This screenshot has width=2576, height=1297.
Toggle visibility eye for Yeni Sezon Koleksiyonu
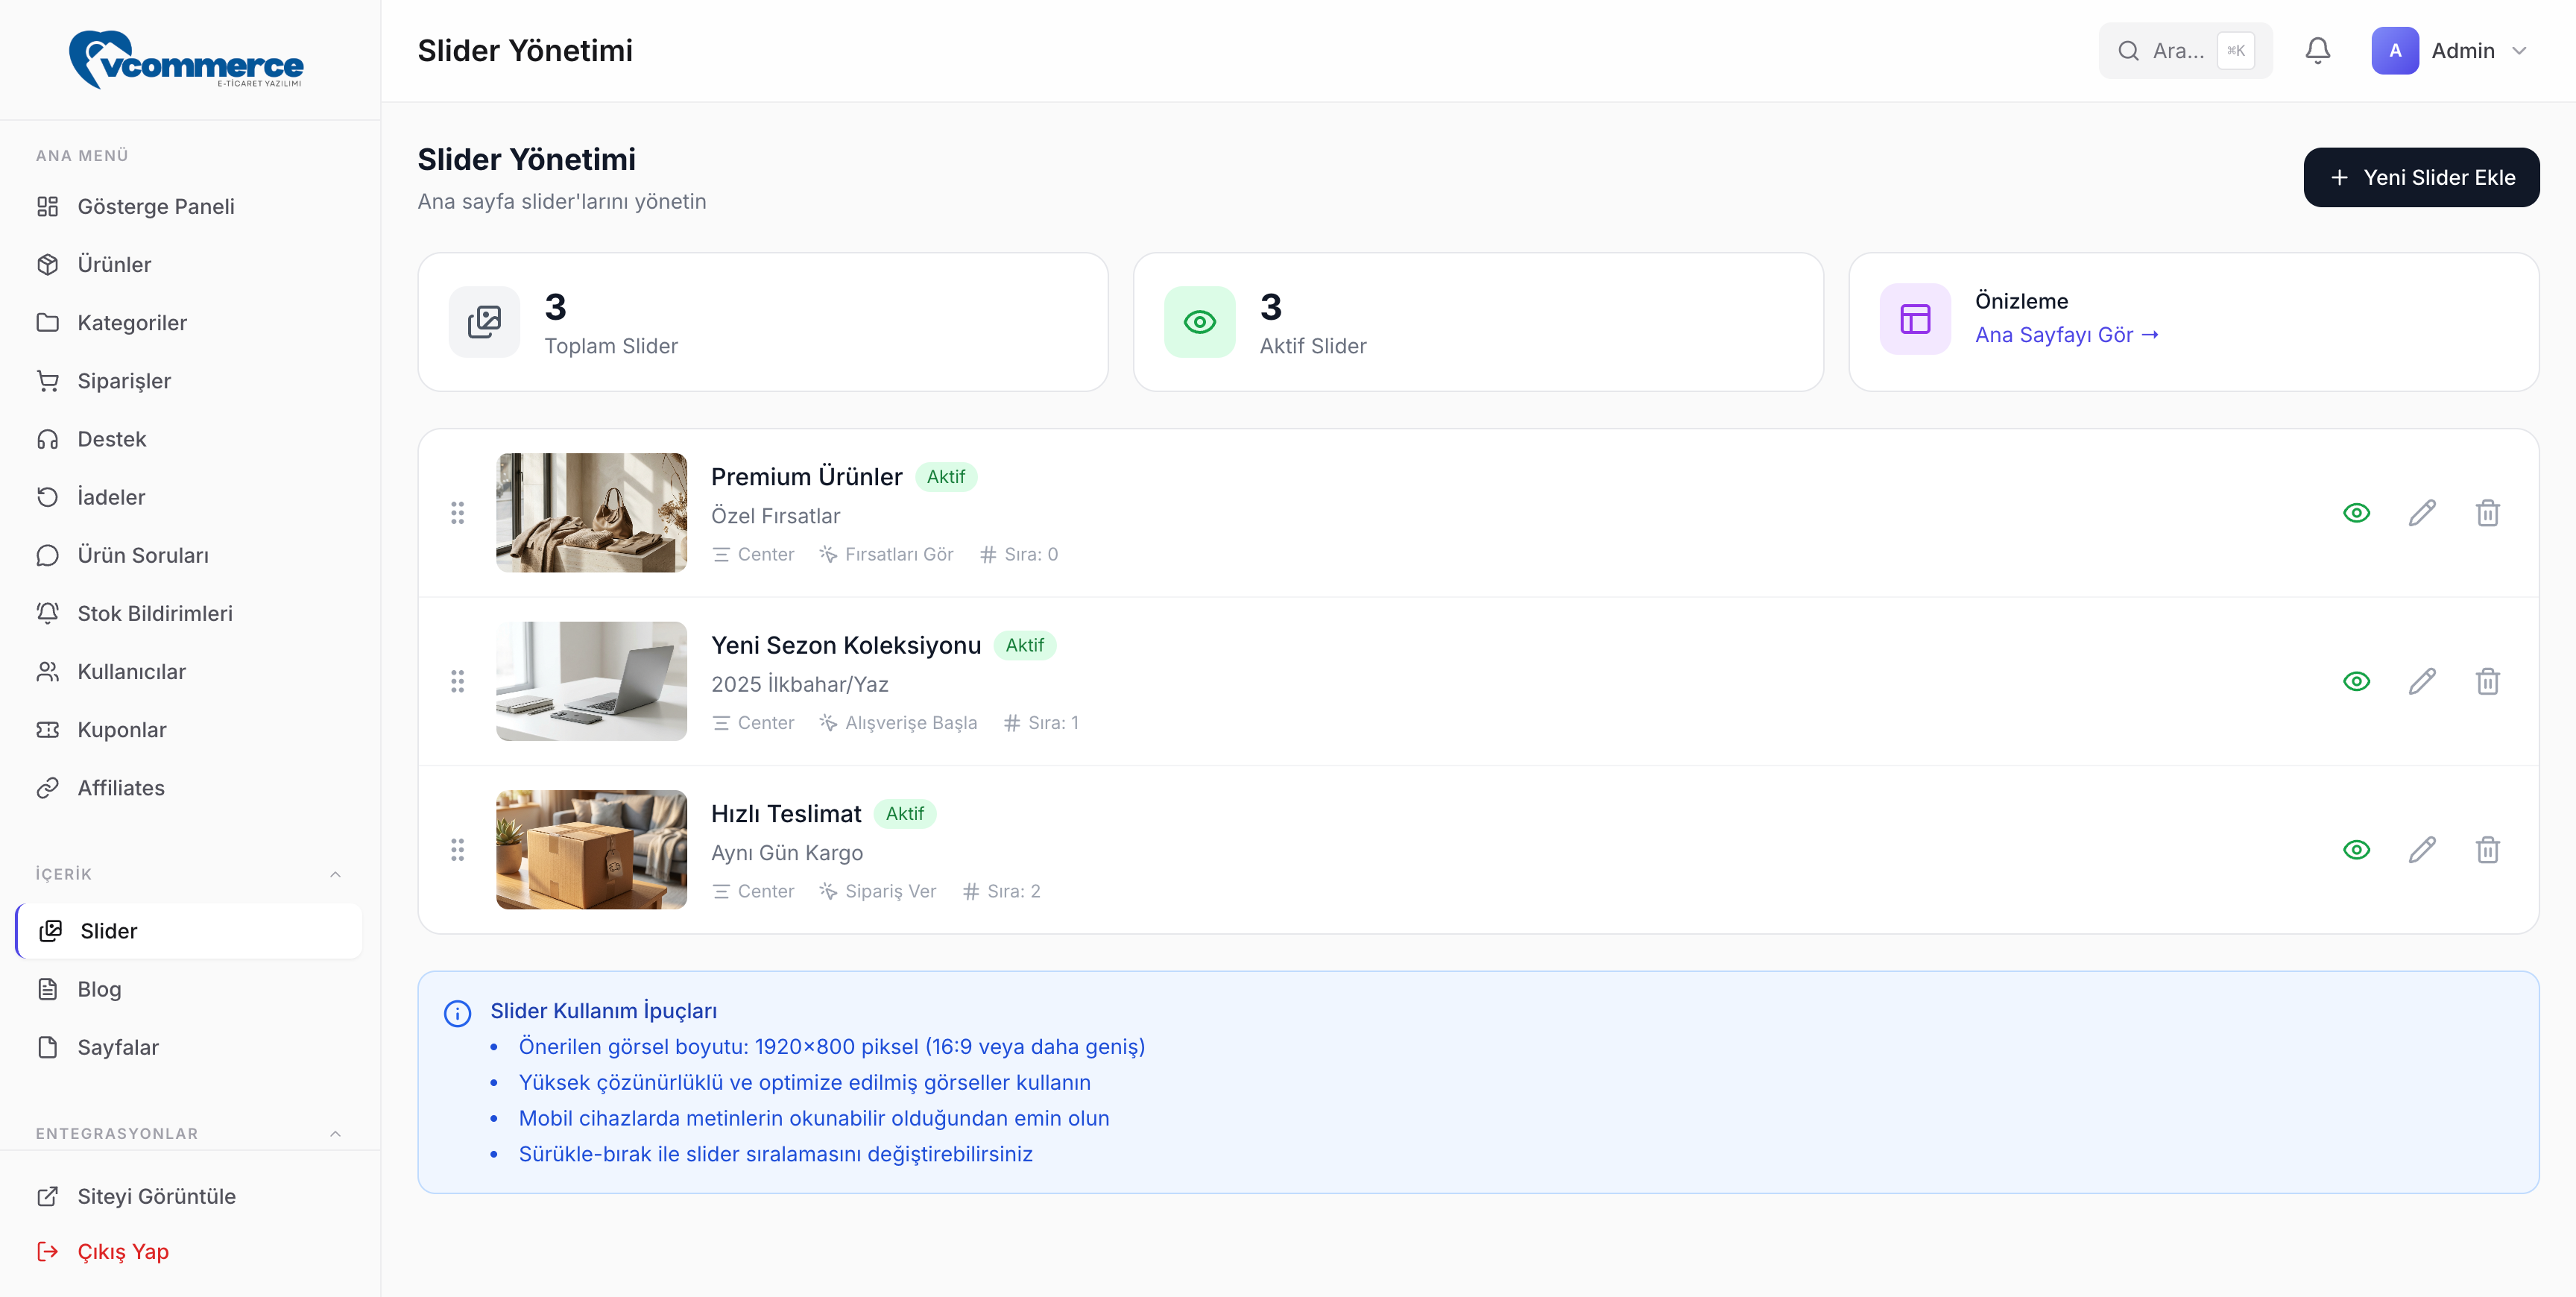(x=2356, y=682)
